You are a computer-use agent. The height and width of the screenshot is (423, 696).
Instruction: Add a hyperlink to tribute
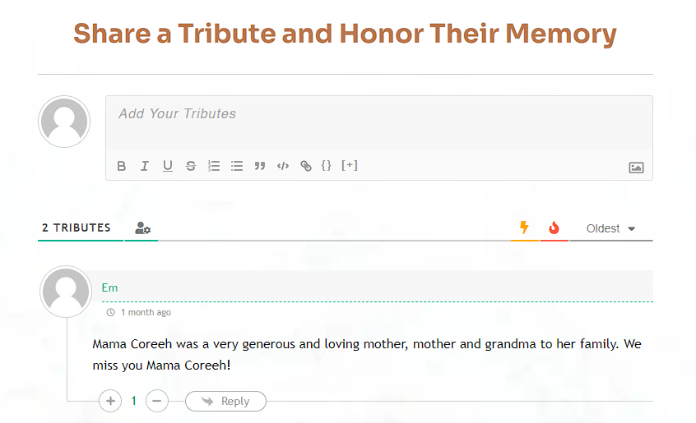[x=306, y=166]
